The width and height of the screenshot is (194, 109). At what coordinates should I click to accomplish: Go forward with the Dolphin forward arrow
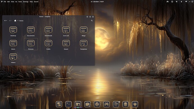tap(10, 21)
